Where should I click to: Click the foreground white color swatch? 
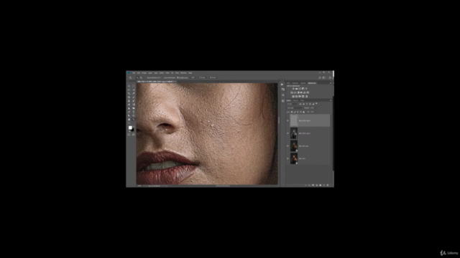[130, 128]
